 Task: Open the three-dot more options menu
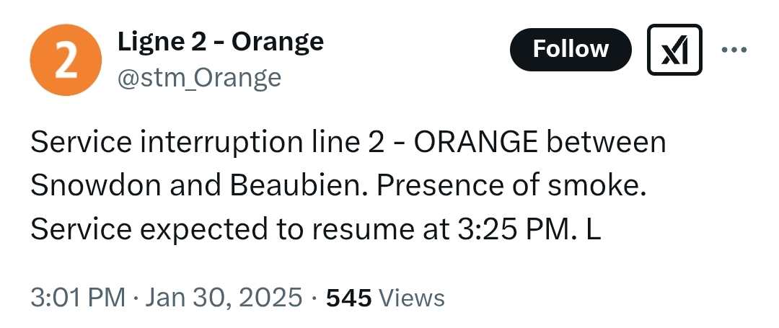tap(734, 50)
